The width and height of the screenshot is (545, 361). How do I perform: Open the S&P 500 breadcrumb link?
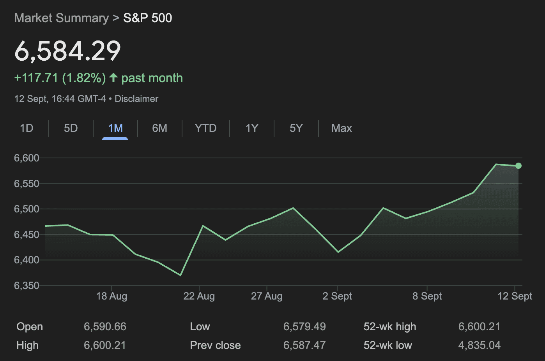pos(147,18)
